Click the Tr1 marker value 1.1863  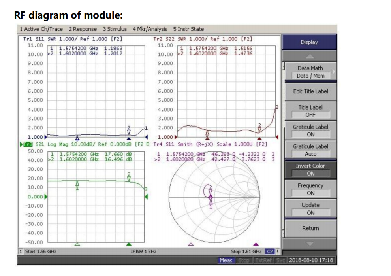point(113,48)
